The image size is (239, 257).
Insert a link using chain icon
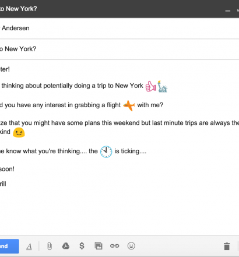(115, 246)
